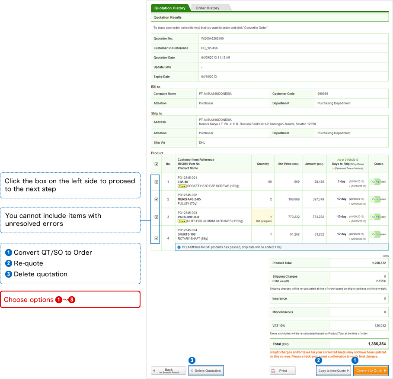
Task: Click the arrow on Convert to Order
Action: pos(385,370)
